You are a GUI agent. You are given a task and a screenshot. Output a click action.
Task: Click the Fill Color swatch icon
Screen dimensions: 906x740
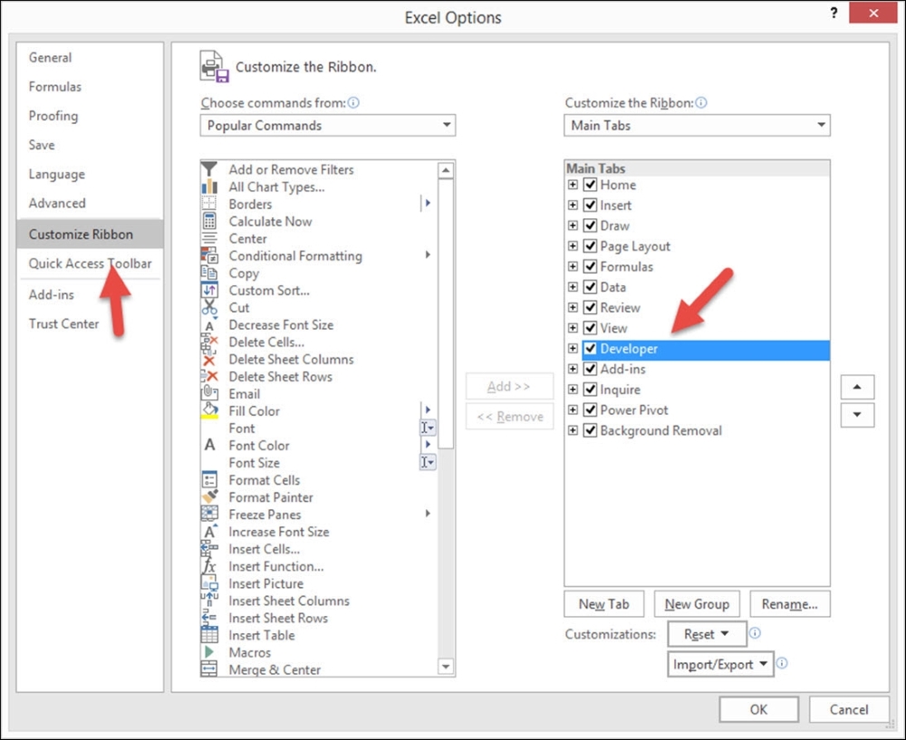(x=209, y=411)
